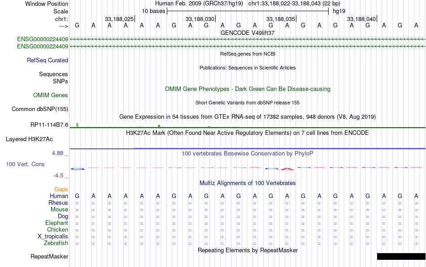Click the Chicken species row label

tap(57, 229)
